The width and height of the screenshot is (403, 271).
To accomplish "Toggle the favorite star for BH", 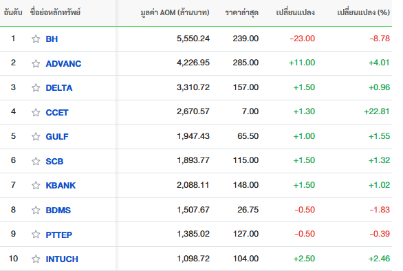I will [36, 39].
